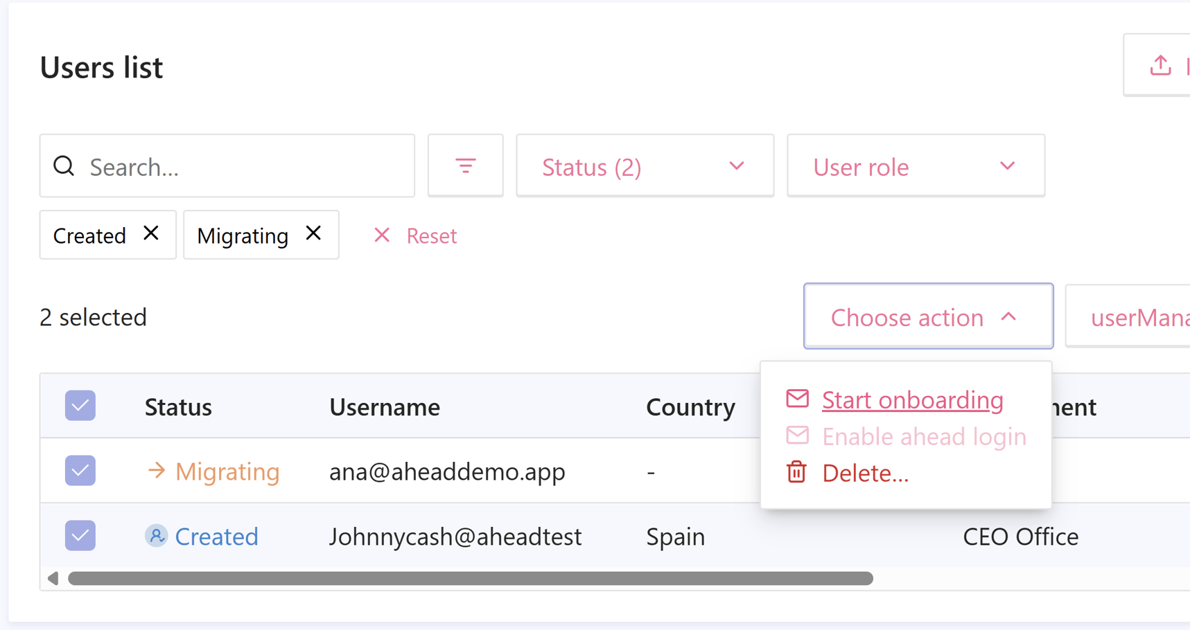Click the Migrating status arrow icon
Image resolution: width=1190 pixels, height=630 pixels.
click(x=155, y=471)
